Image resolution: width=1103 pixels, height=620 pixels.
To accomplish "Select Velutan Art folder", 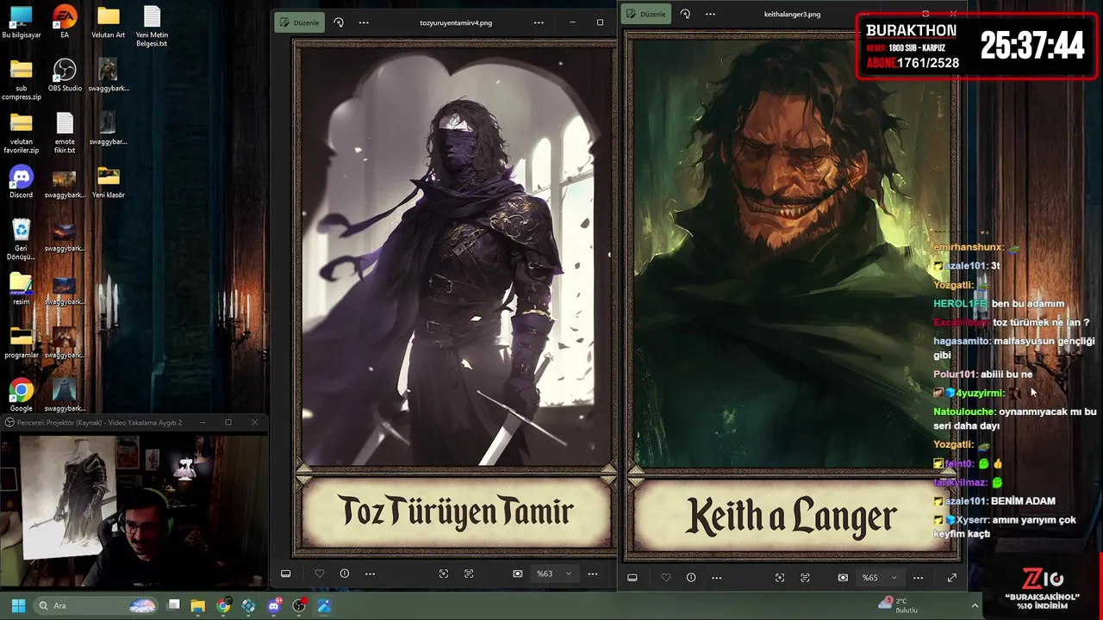I will (108, 23).
